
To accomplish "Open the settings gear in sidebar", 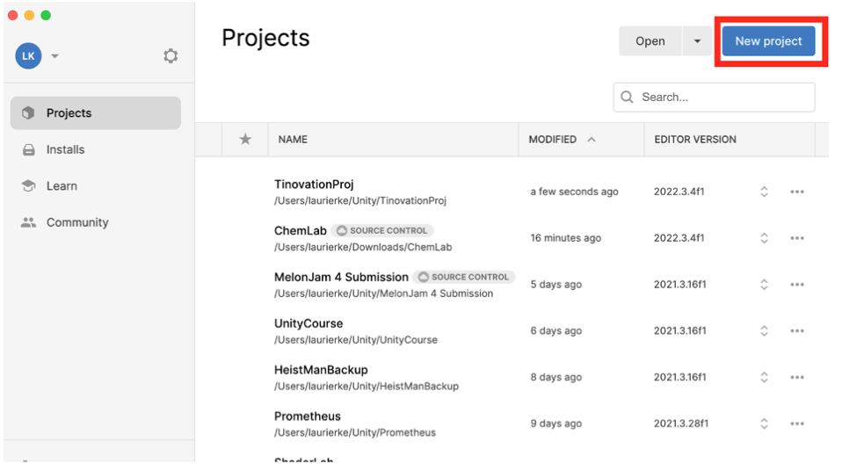I will point(171,56).
